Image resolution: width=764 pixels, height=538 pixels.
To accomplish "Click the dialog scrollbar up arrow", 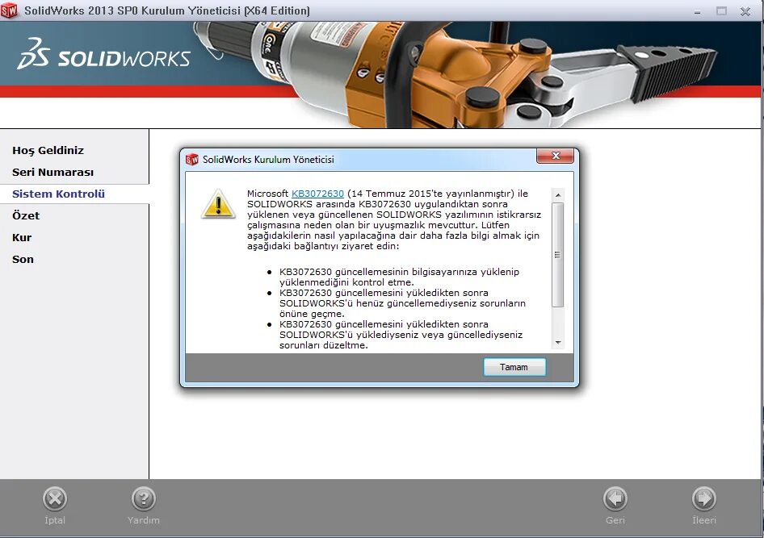I will click(558, 195).
